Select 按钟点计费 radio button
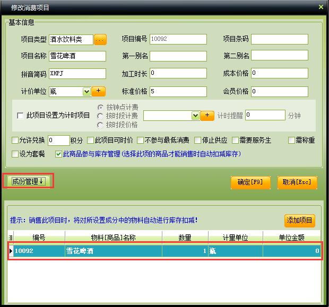This screenshot has height=307, width=329. 100,107
